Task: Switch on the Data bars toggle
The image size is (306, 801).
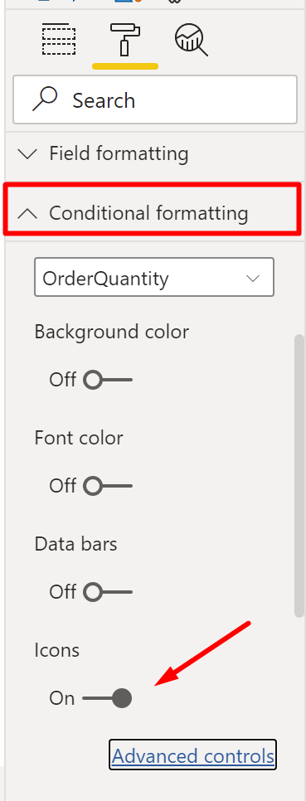Action: coord(108,592)
